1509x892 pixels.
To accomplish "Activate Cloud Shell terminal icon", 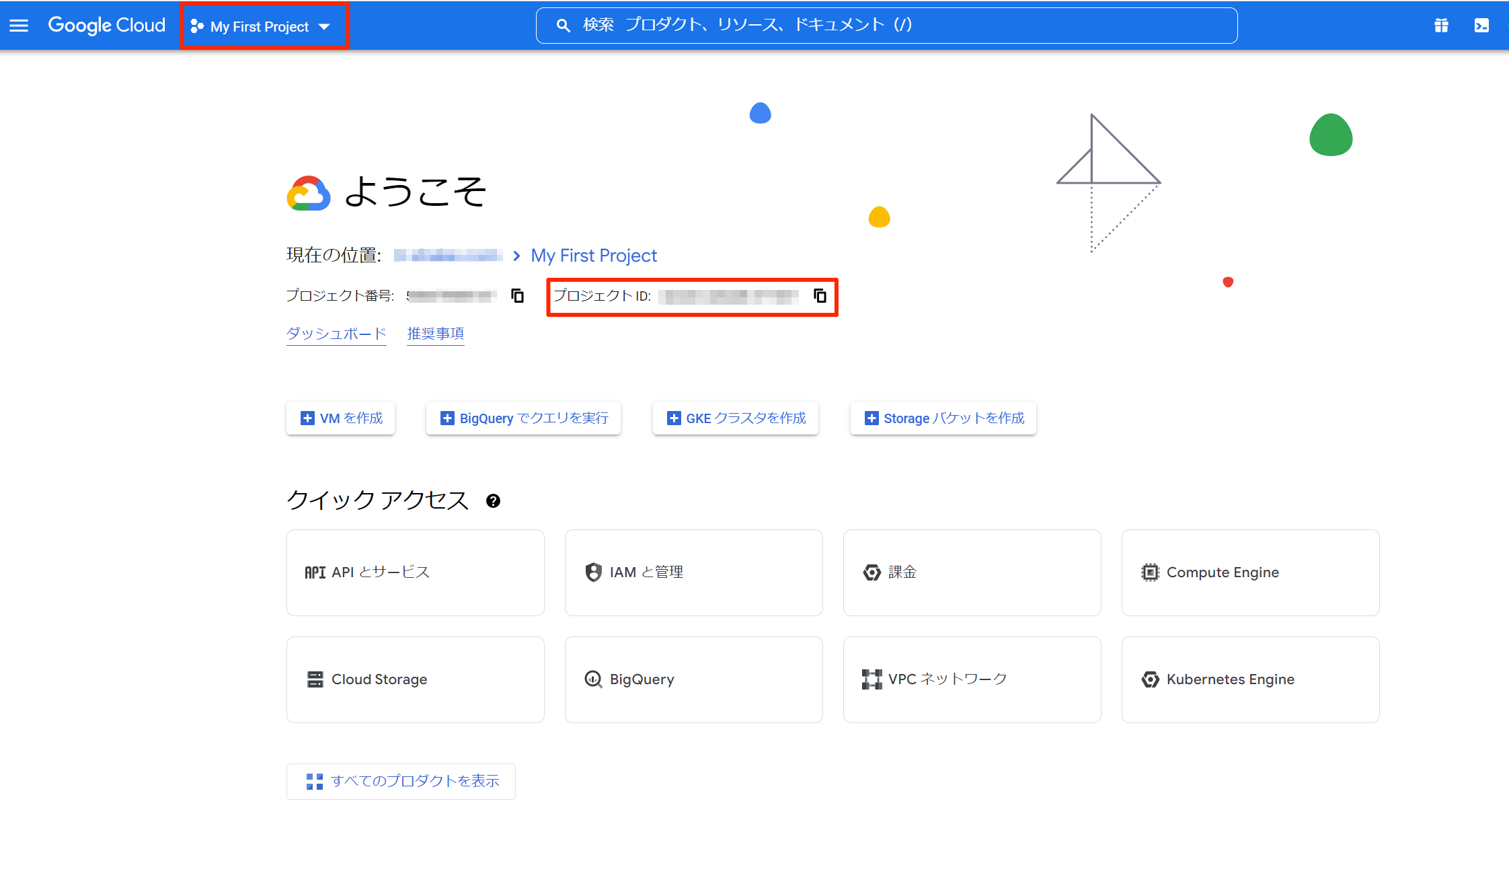I will (1481, 26).
